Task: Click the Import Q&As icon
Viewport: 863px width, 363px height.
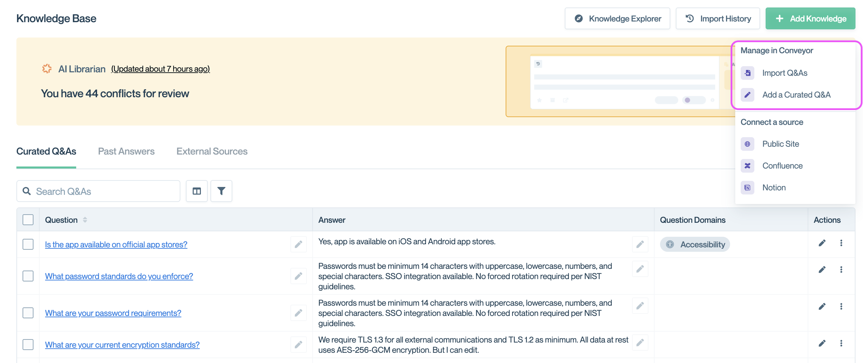Action: tap(748, 73)
